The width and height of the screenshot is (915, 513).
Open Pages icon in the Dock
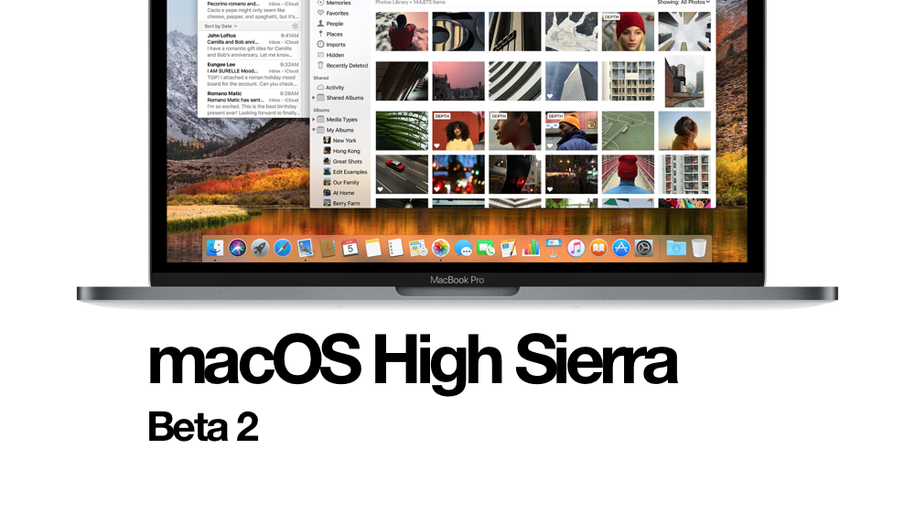(x=508, y=249)
